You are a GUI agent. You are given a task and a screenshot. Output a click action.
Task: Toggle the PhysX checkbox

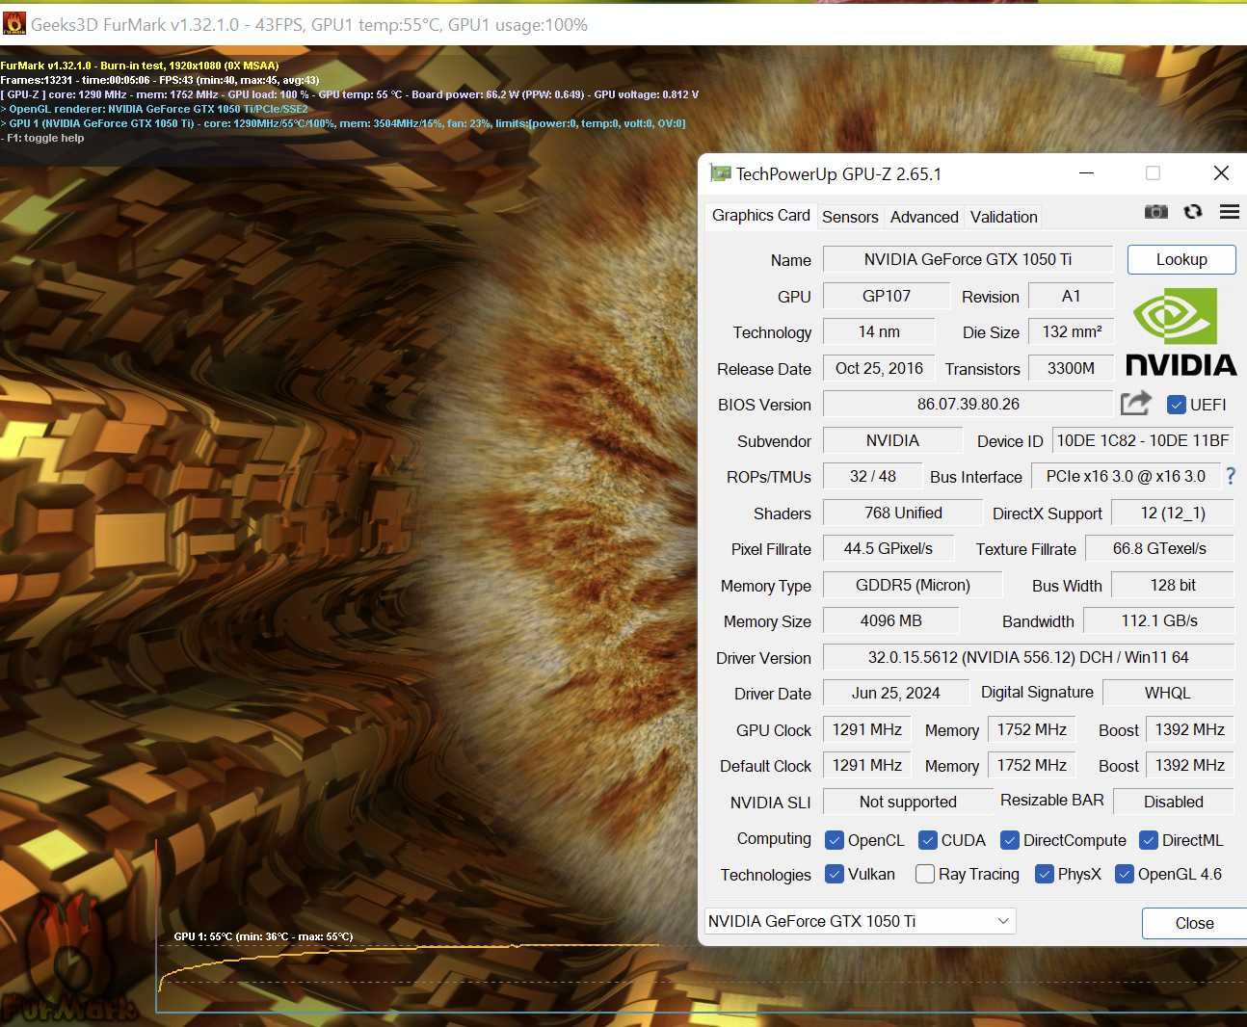tap(1044, 874)
